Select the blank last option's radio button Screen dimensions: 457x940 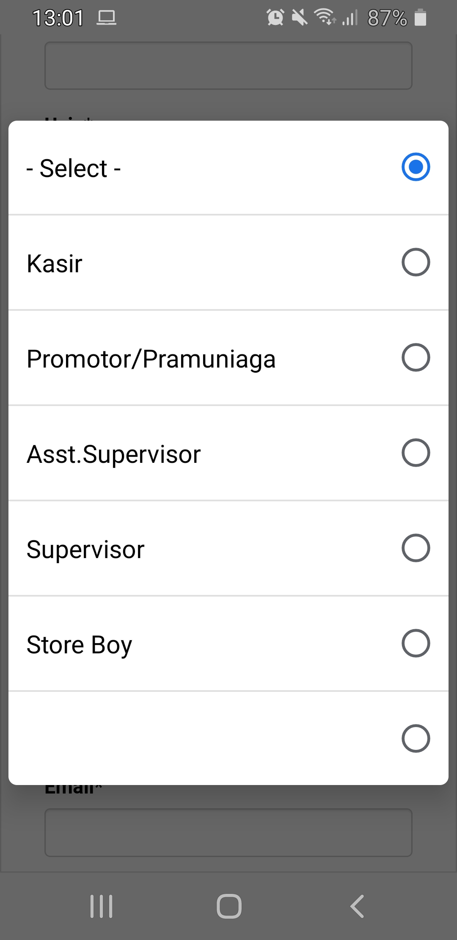[416, 738]
